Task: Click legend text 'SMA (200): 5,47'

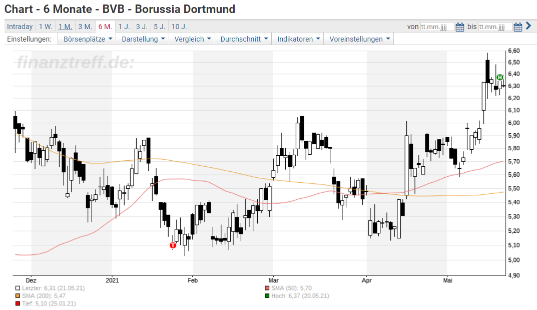Action: 44,296
